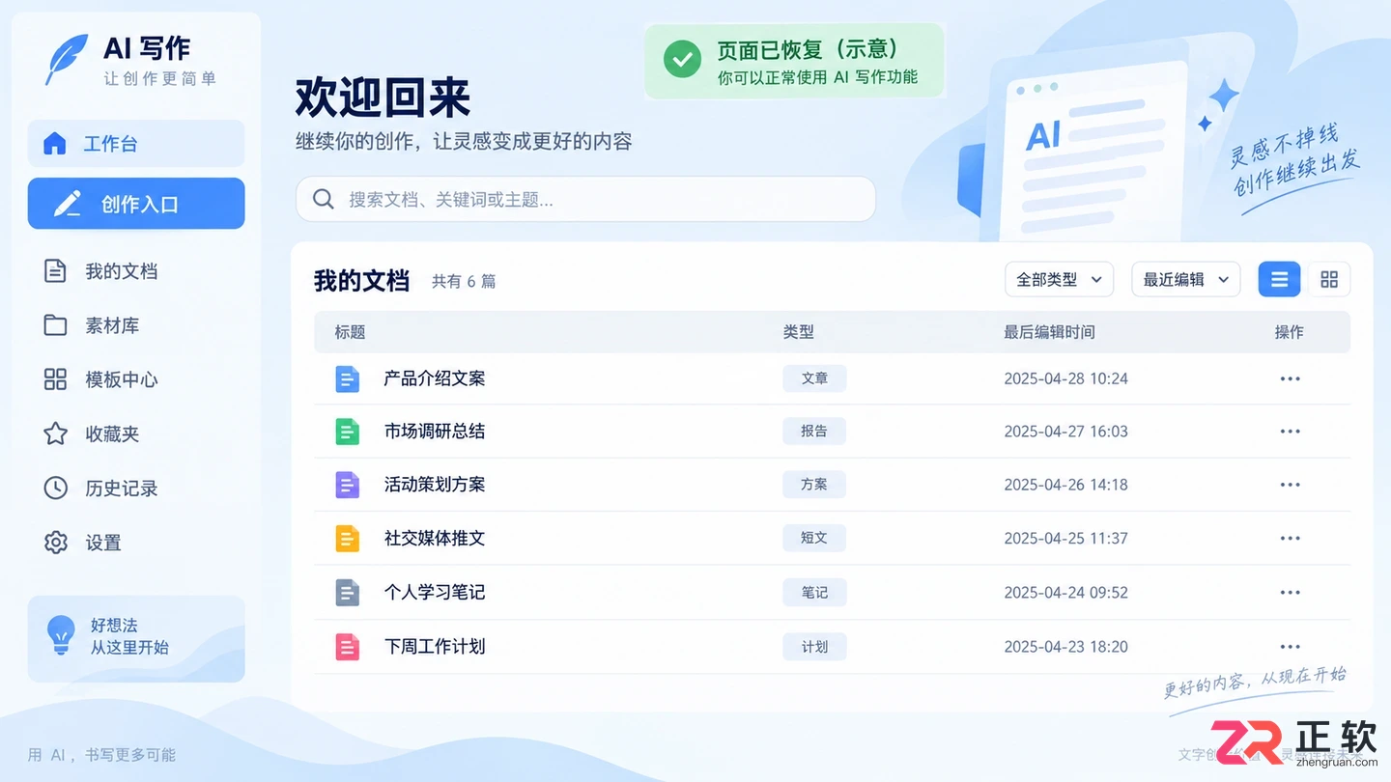The image size is (1391, 782).
Task: Click the 类型 column header
Action: [799, 332]
